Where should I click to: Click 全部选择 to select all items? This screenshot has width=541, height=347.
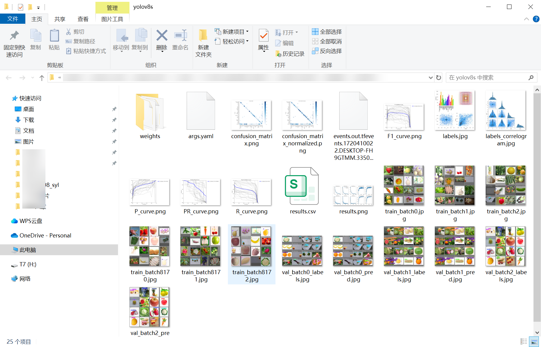click(327, 31)
